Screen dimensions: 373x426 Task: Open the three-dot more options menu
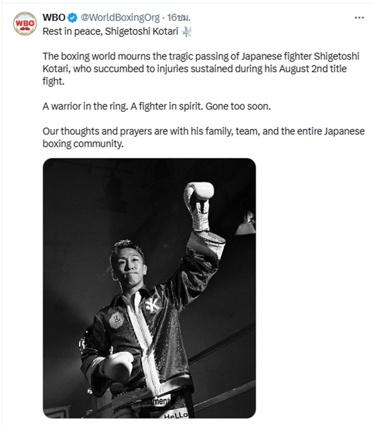click(359, 18)
